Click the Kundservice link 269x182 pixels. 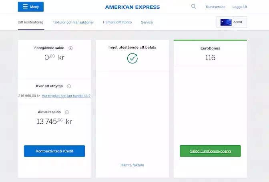[215, 7]
